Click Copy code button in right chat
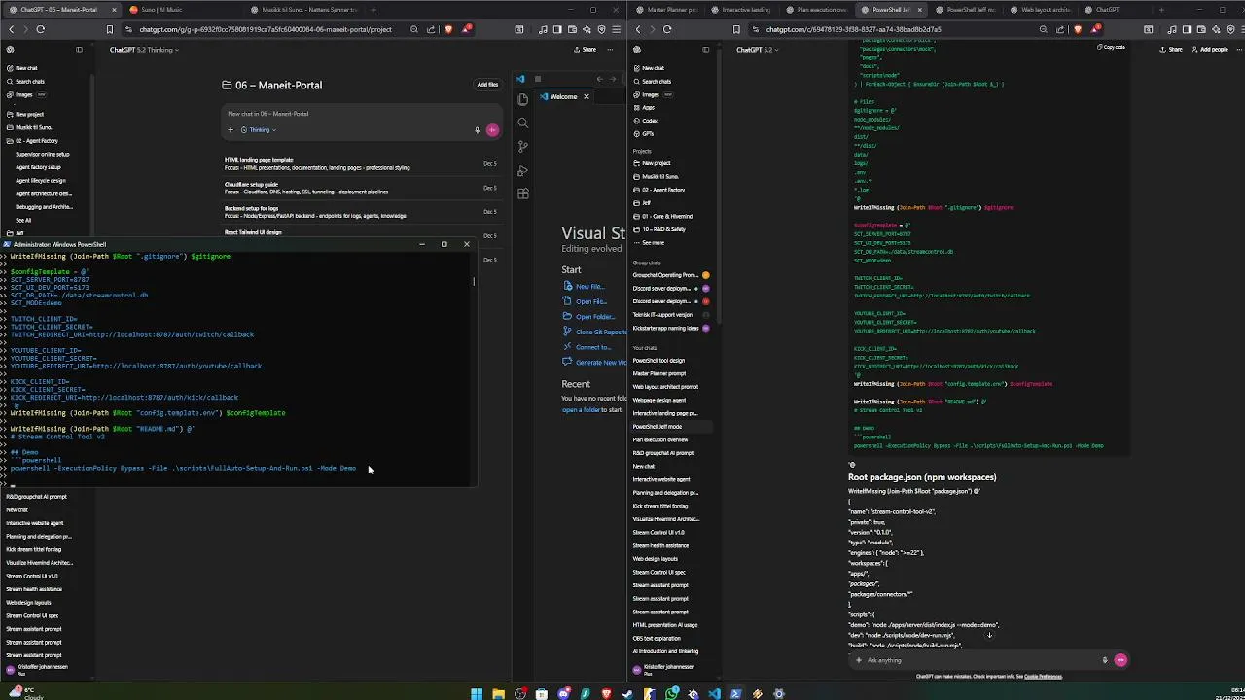 1111,47
